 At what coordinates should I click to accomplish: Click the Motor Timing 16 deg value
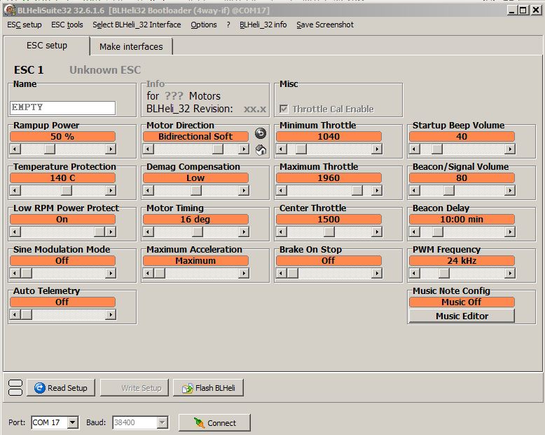click(x=195, y=219)
